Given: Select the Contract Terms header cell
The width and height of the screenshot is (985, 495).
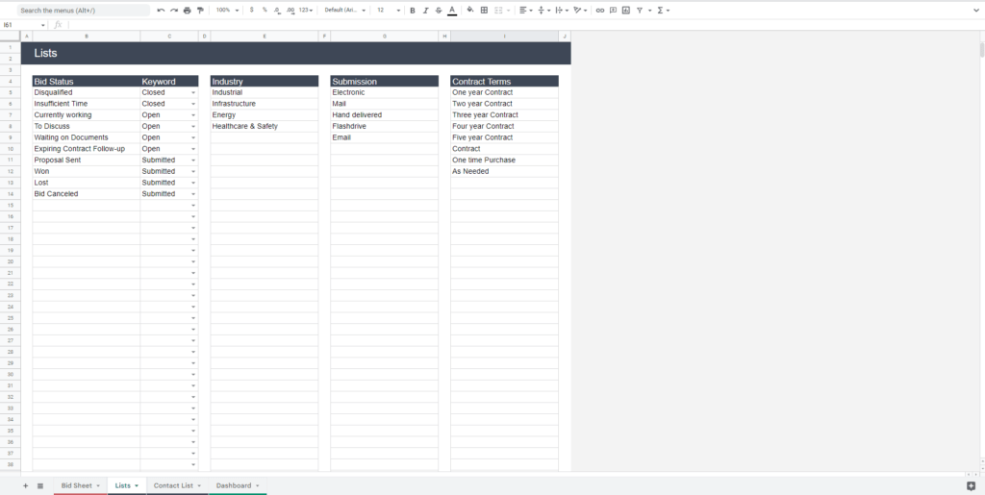Looking at the screenshot, I should pyautogui.click(x=504, y=82).
